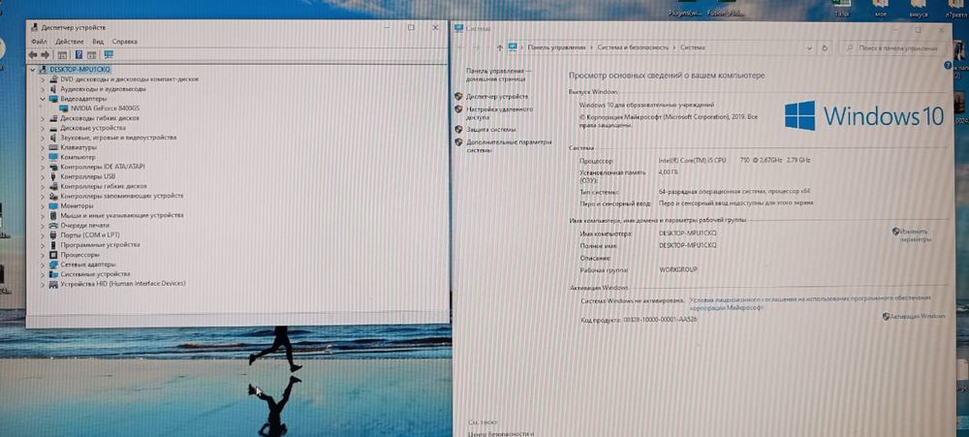Open the Файл menu
Screen dimensions: 969x437
[x=39, y=42]
